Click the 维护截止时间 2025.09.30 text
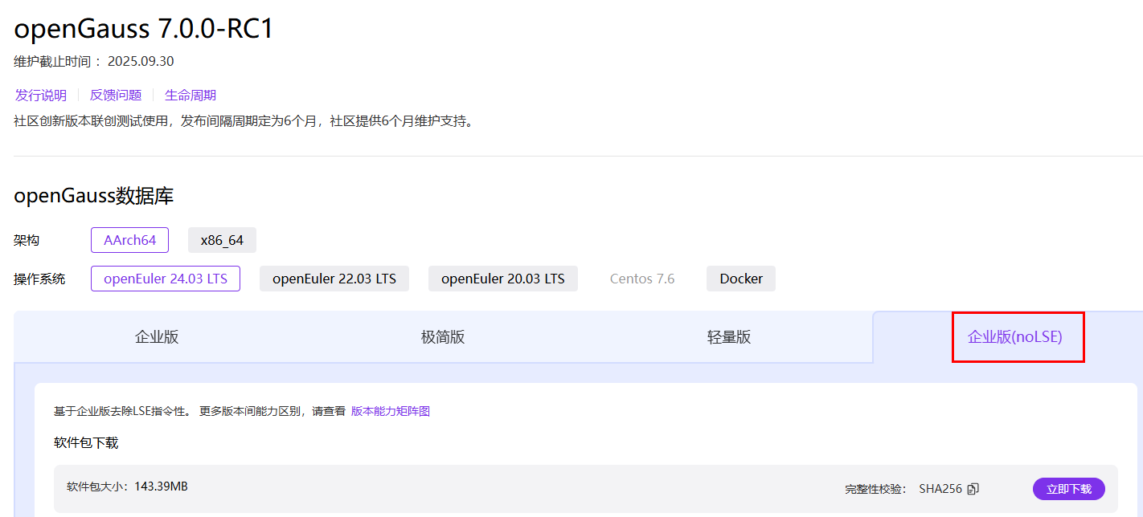This screenshot has width=1143, height=517. pyautogui.click(x=94, y=62)
